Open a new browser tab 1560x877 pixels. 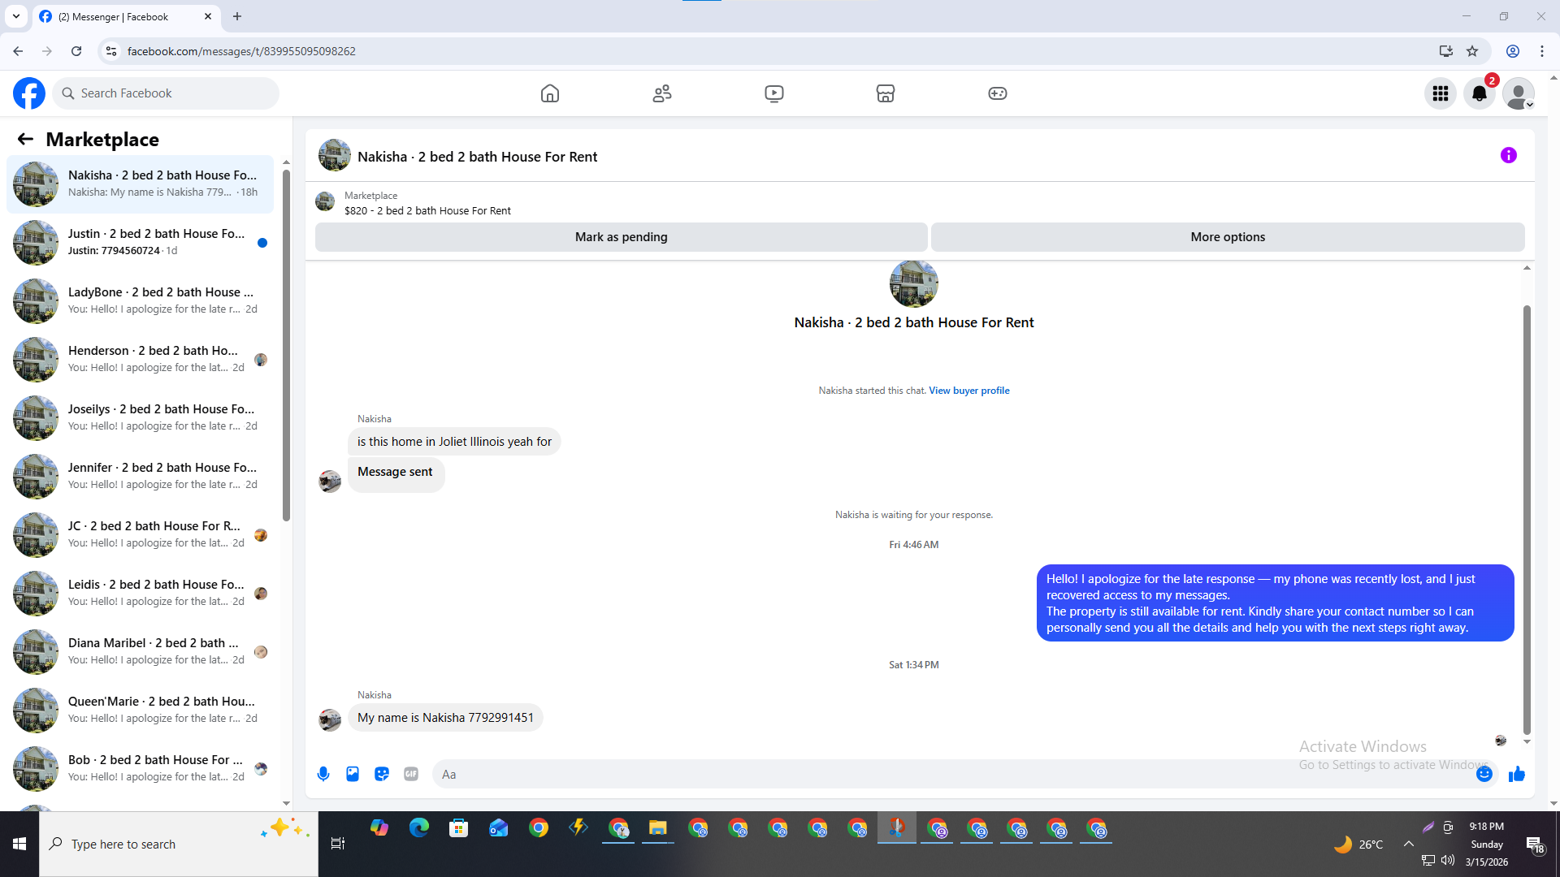[237, 16]
